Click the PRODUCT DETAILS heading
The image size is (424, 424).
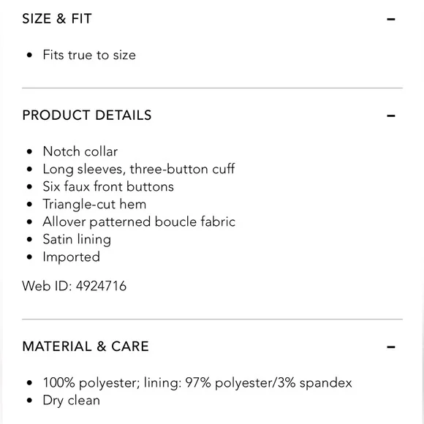[x=87, y=116]
